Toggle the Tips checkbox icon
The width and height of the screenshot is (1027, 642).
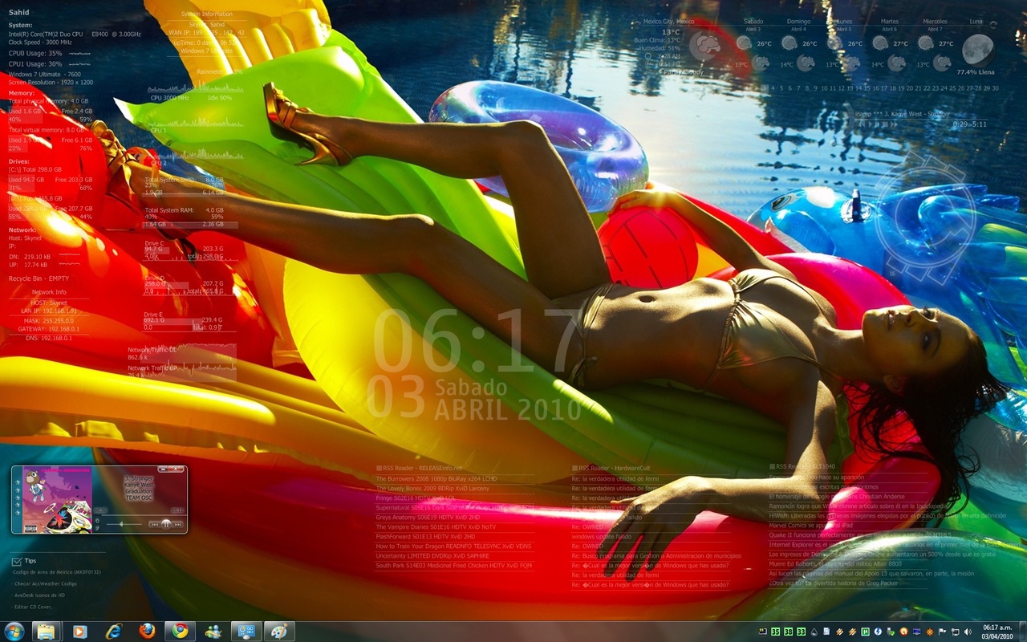[x=17, y=561]
